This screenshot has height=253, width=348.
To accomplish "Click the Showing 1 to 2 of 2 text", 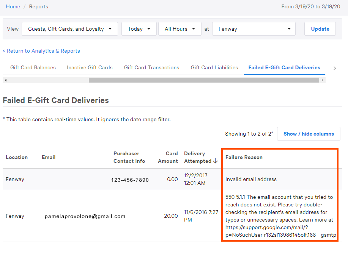I will click(249, 134).
